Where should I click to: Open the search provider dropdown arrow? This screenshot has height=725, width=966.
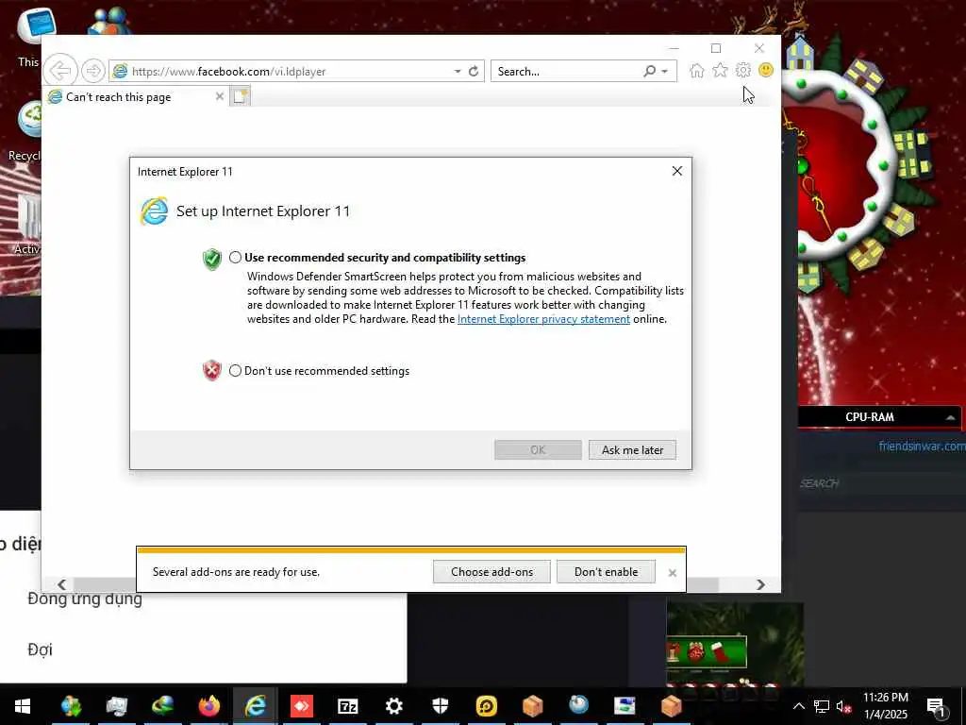click(665, 72)
